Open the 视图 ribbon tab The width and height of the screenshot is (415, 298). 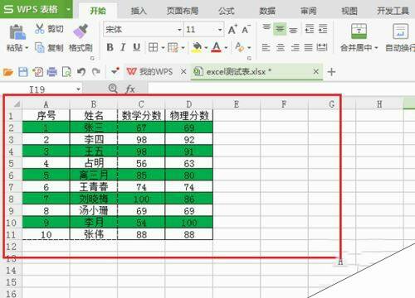point(349,11)
